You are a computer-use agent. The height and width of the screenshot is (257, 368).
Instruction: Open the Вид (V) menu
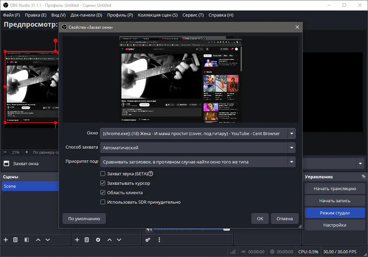(x=59, y=15)
